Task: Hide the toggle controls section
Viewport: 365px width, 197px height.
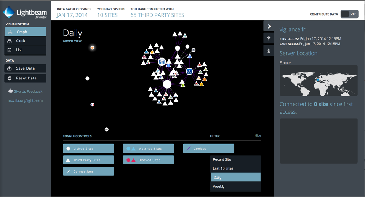Action: (258, 135)
